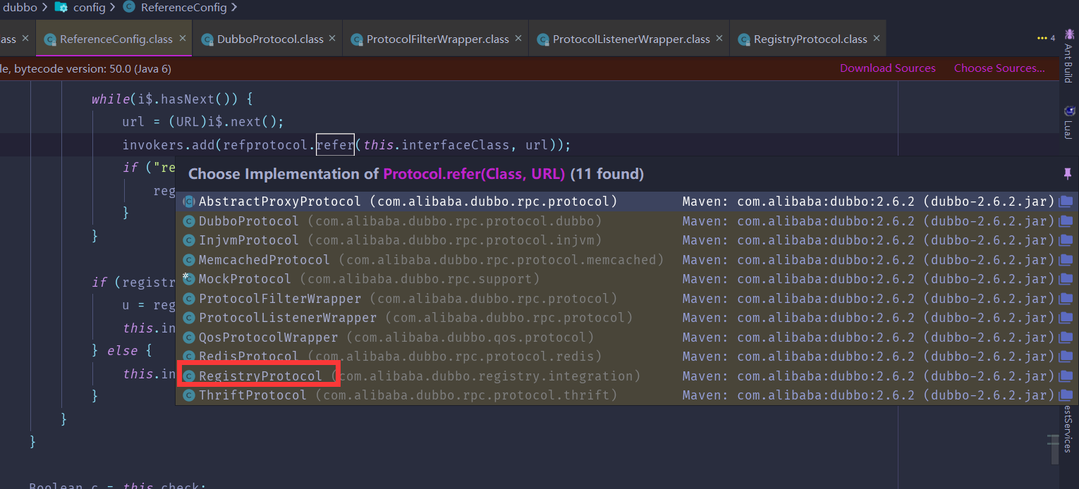1079x489 pixels.
Task: Click 'this.interfaceClass' in the invokers.add line
Action: 436,144
